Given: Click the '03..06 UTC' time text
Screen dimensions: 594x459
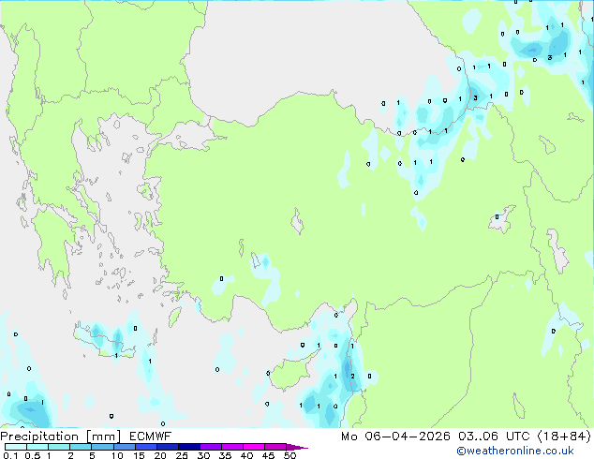Looking at the screenshot, I should coord(494,437).
